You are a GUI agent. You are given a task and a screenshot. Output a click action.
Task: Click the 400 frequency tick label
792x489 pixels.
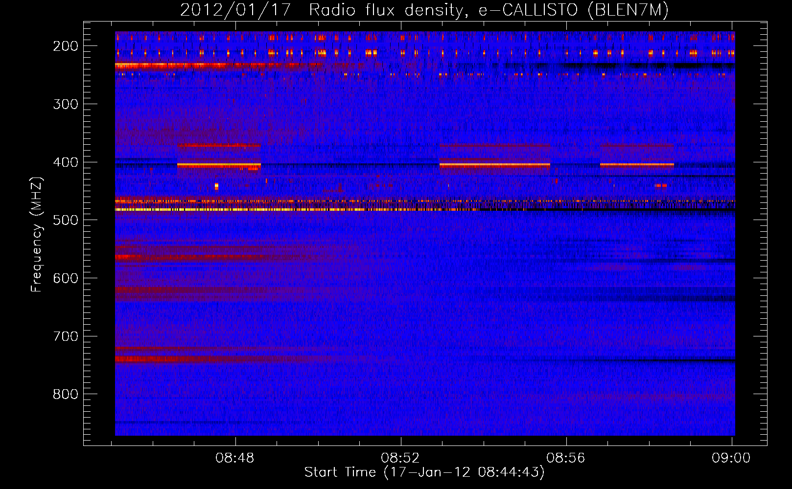pos(66,162)
